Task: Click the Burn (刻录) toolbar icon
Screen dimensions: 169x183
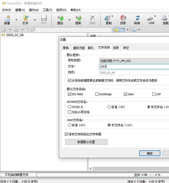Action: point(123,20)
